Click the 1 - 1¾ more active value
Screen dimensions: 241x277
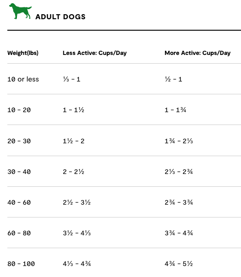click(175, 110)
